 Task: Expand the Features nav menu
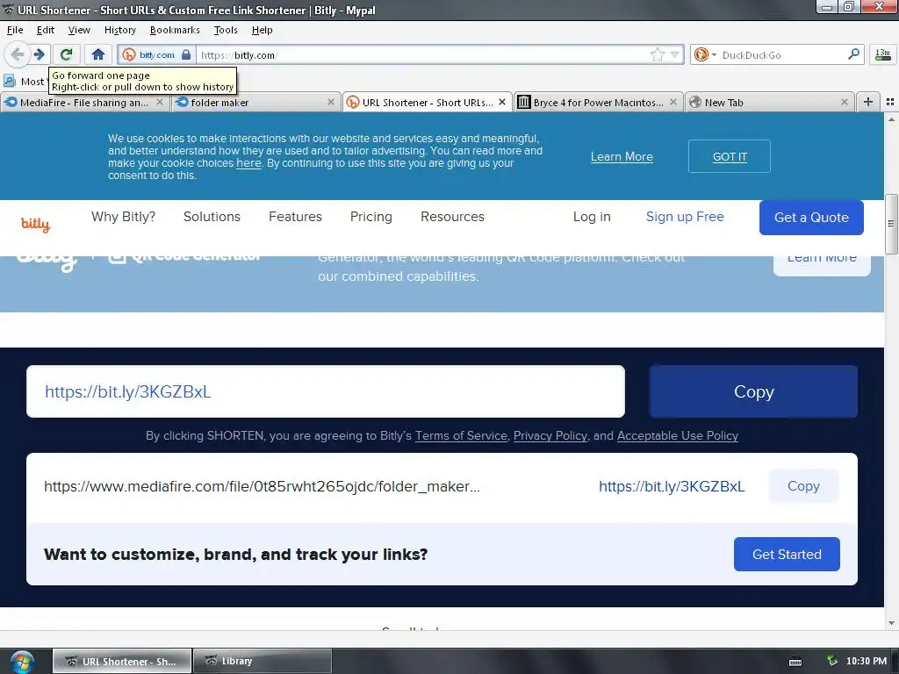pos(295,217)
